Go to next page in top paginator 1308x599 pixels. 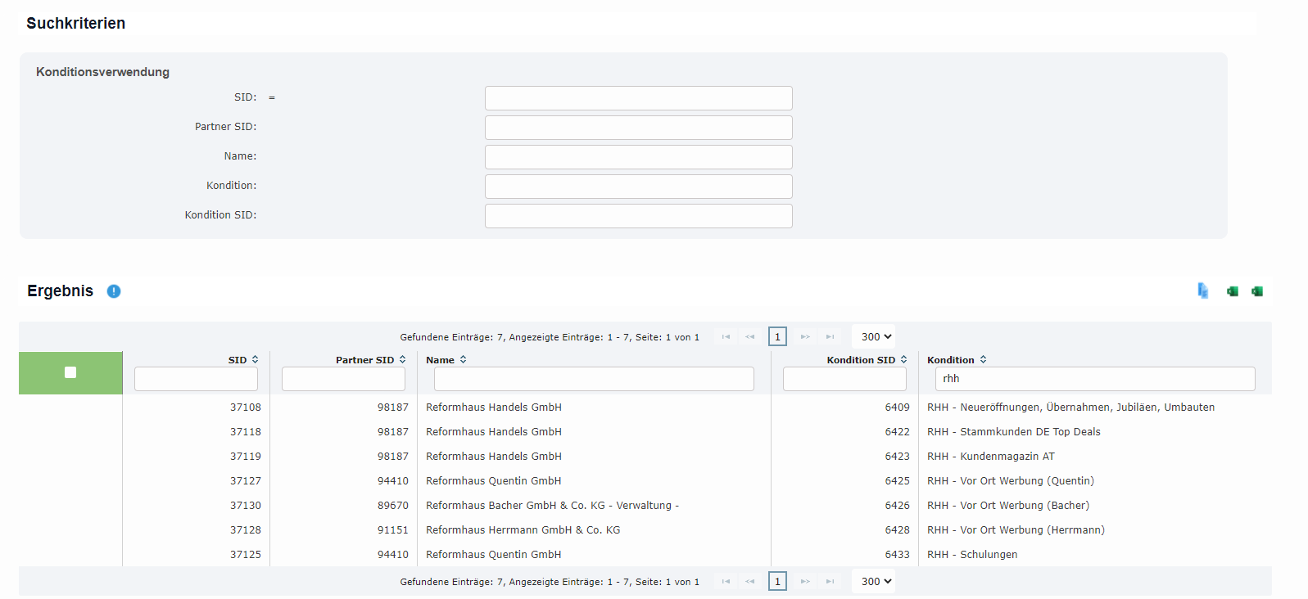click(805, 337)
